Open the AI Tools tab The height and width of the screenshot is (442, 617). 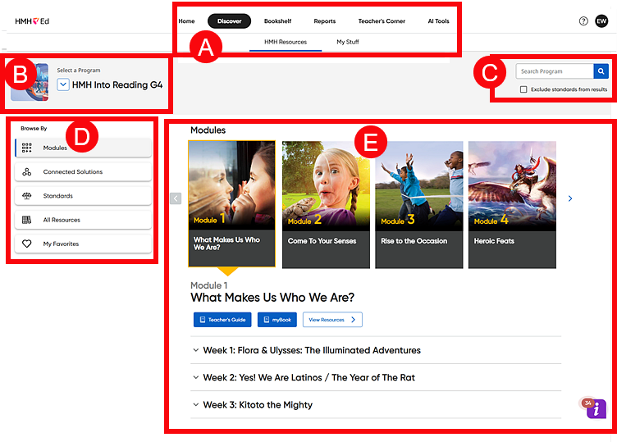(438, 21)
